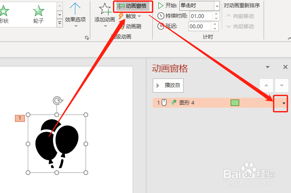Select the balloons graphic on the slide
The width and height of the screenshot is (291, 193).
(57, 144)
